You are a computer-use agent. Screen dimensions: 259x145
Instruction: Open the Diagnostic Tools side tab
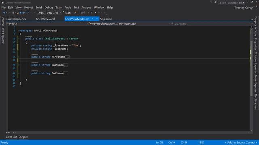click(255, 26)
